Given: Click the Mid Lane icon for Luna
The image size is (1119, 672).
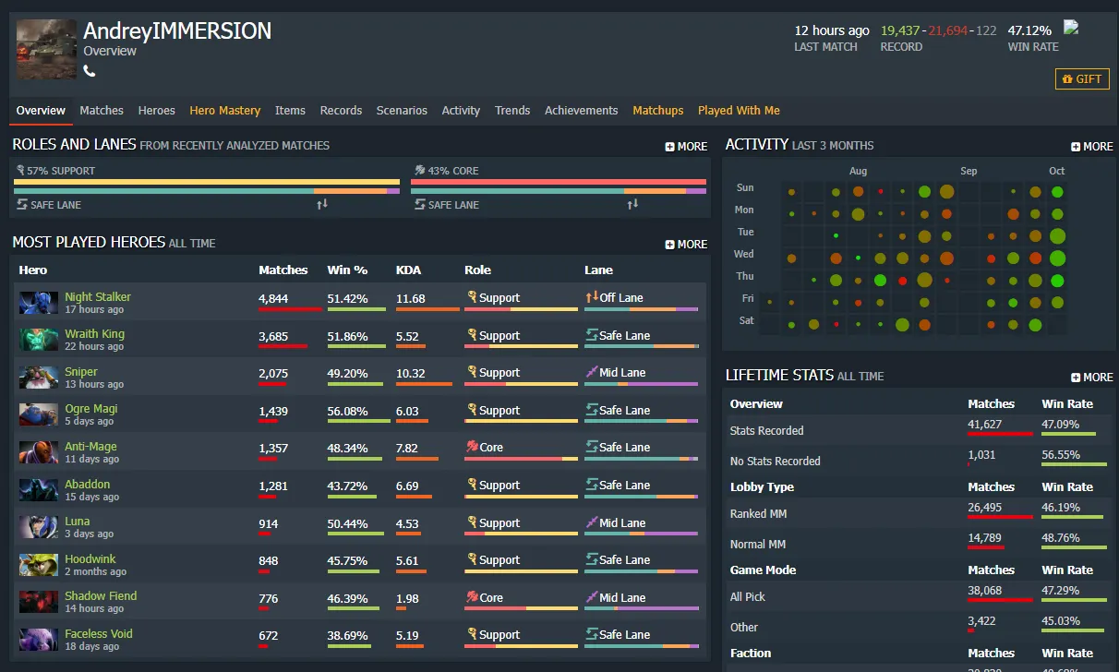Looking at the screenshot, I should click(592, 522).
